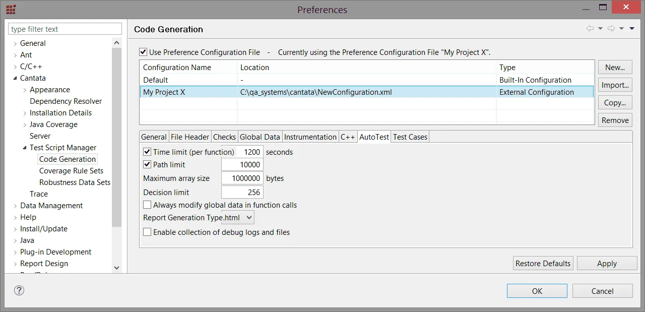Viewport: 645px width, 312px height.
Task: Click the tree scrollbar down arrow
Action: 117,268
